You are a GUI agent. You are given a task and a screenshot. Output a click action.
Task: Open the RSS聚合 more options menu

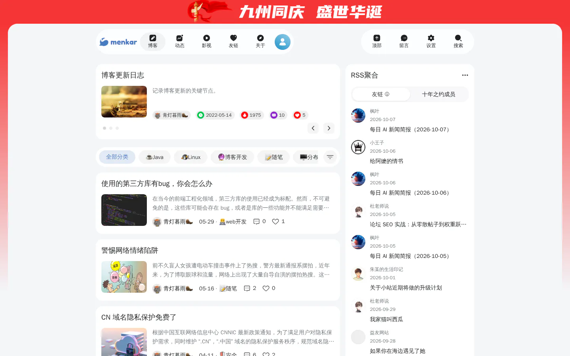coord(465,75)
